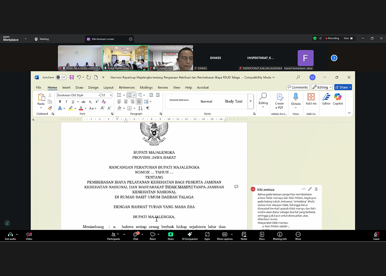Viewport: 386px width, 276px height.
Task: Click the Save icon in the title bar
Action: [x=72, y=77]
